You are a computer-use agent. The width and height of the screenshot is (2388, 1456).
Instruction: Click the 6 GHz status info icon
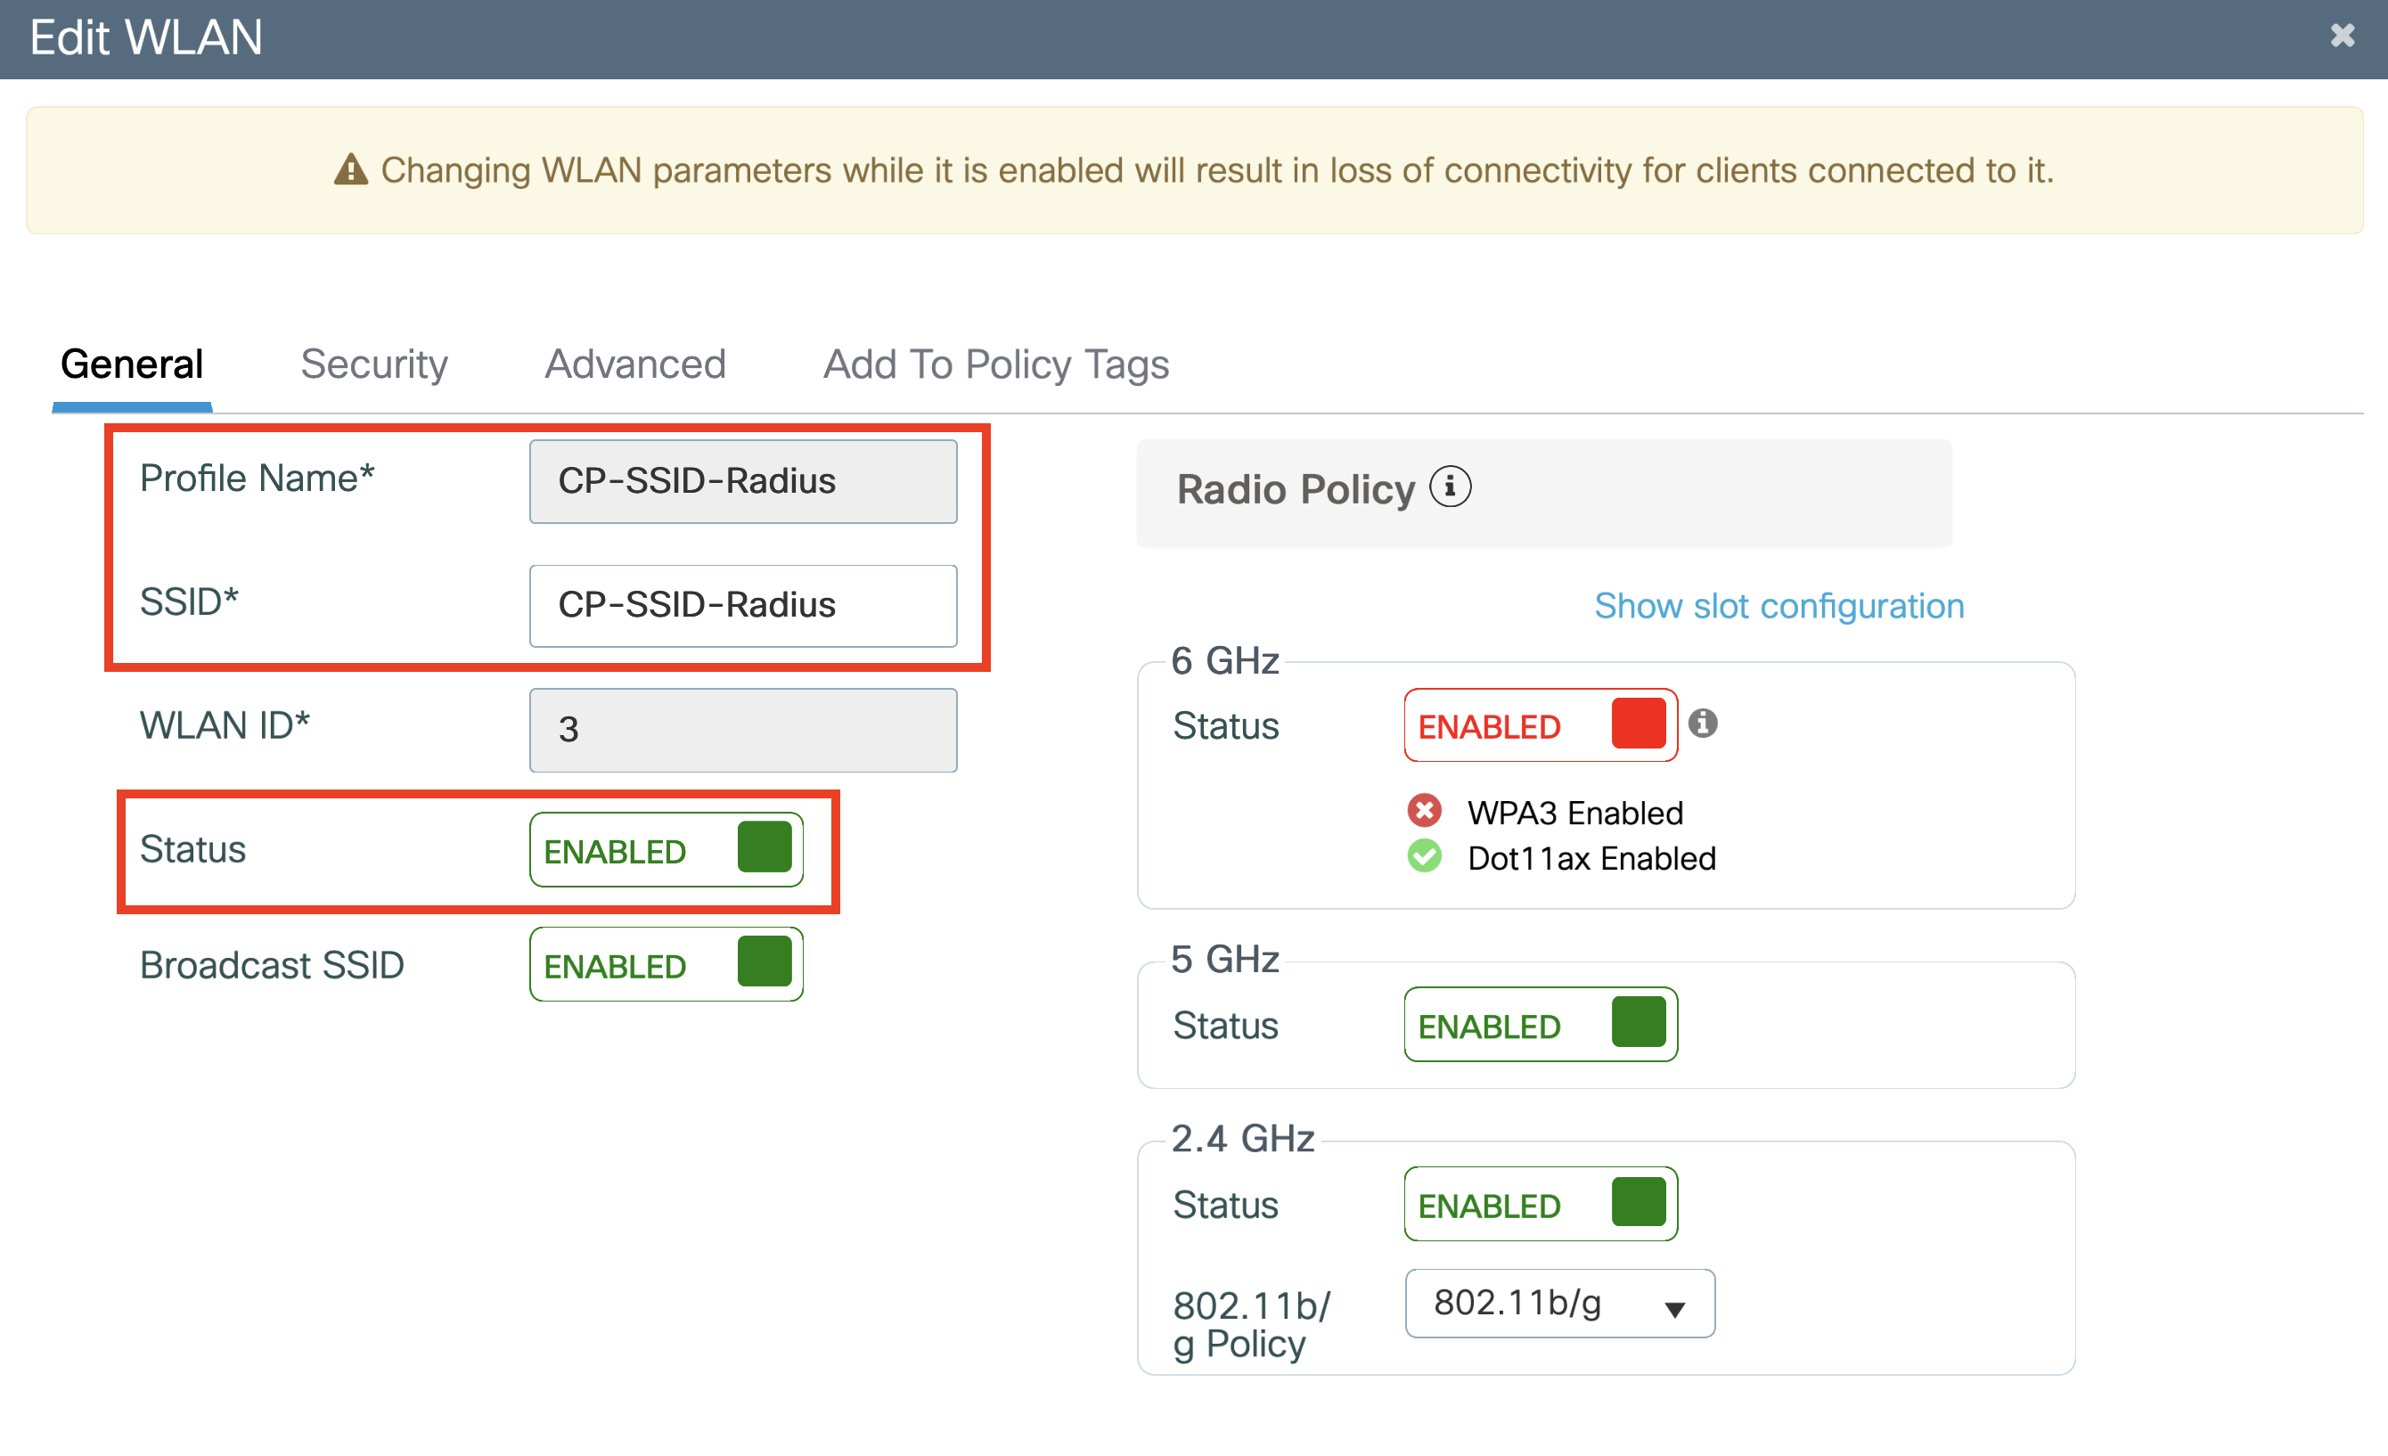coord(1702,724)
